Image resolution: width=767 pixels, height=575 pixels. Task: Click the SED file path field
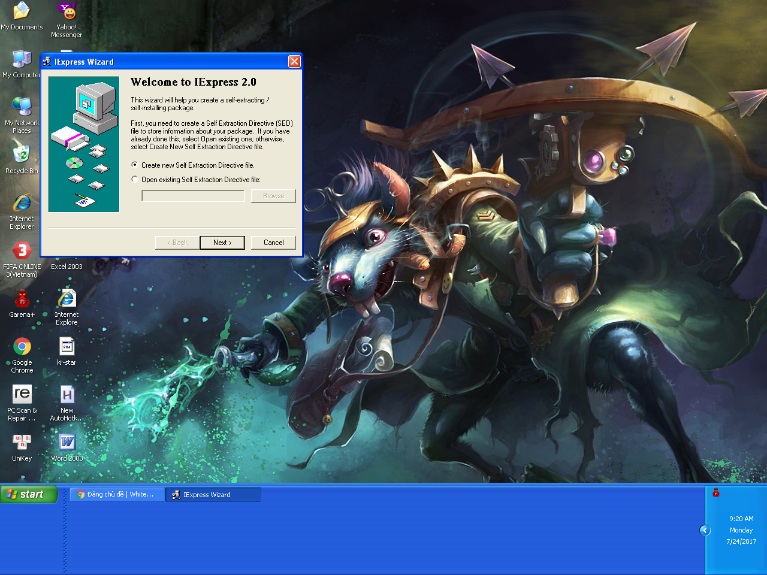coord(193,196)
